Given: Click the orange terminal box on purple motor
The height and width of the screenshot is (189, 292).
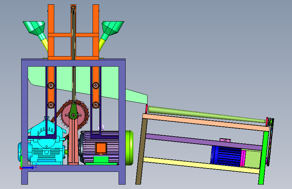Looking at the screenshot, I should (x=101, y=148).
